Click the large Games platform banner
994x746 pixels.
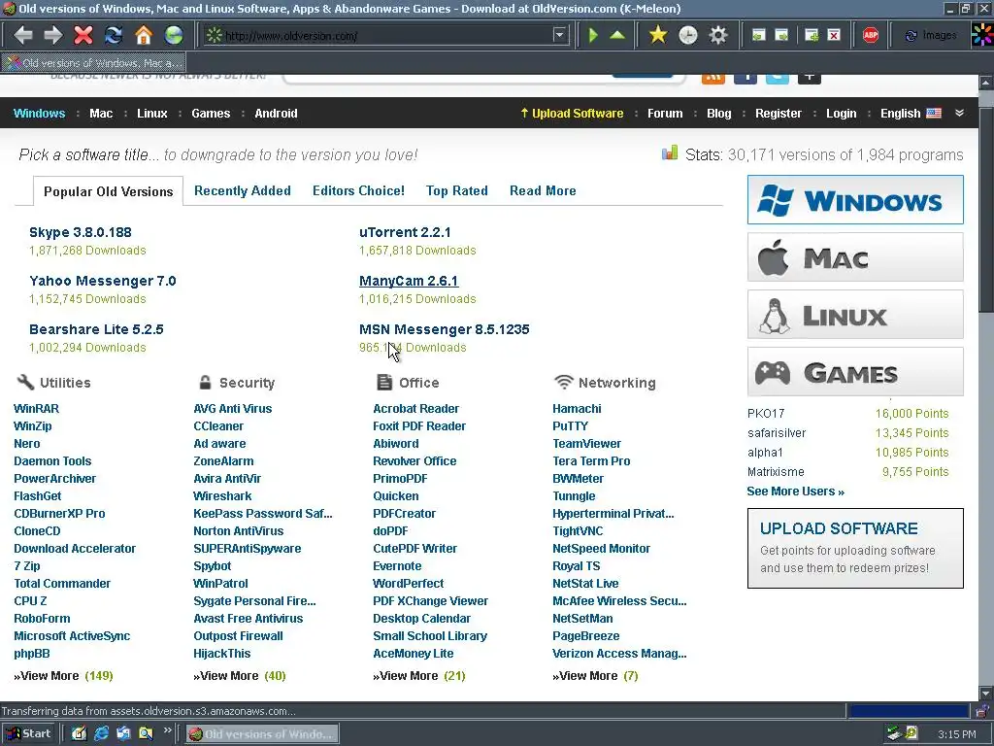pyautogui.click(x=855, y=372)
